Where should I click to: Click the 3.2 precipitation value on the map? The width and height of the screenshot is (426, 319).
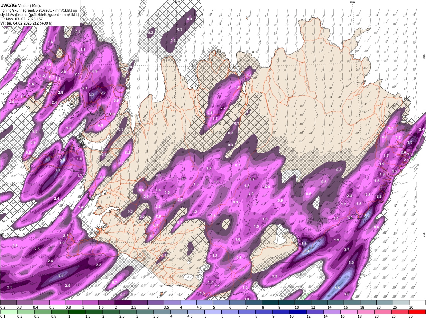coord(92,95)
